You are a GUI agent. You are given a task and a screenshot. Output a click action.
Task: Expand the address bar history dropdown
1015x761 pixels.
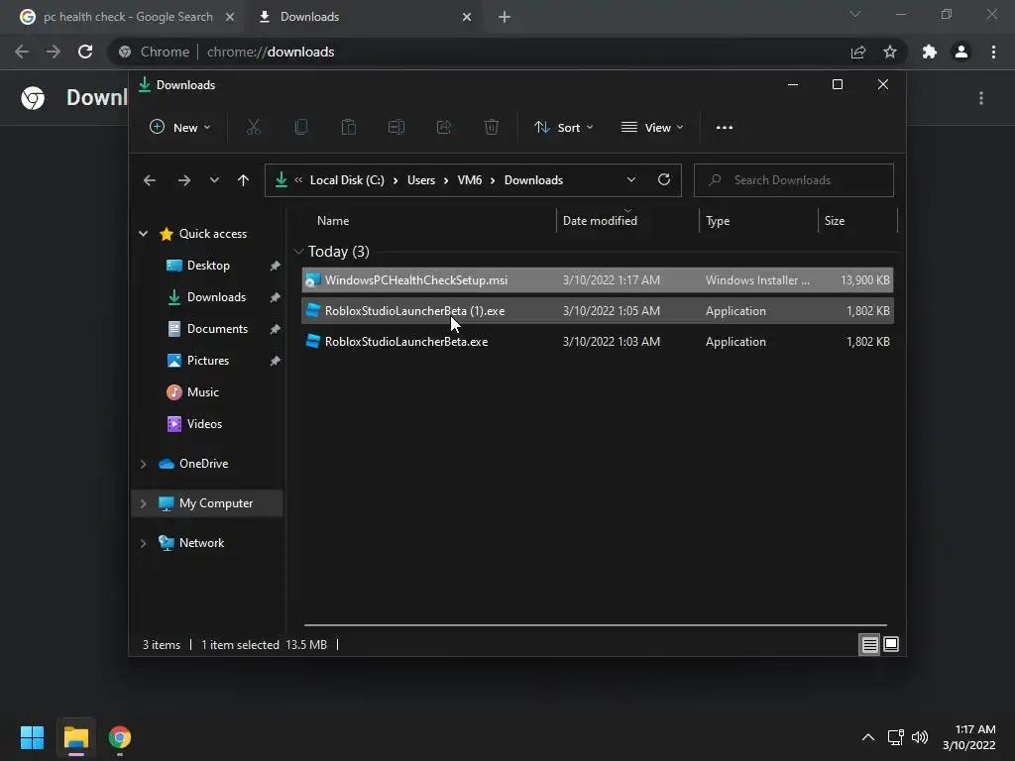631,180
